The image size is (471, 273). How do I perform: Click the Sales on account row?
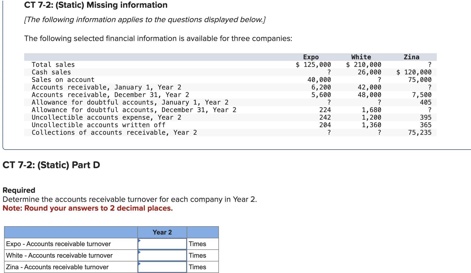pyautogui.click(x=63, y=80)
